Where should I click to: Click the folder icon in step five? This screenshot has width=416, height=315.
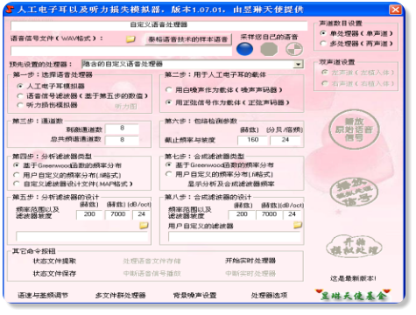click(144, 225)
